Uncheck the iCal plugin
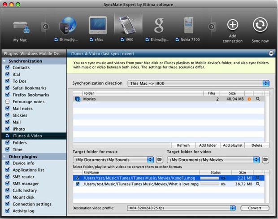278x219 pixels. (x=8, y=74)
